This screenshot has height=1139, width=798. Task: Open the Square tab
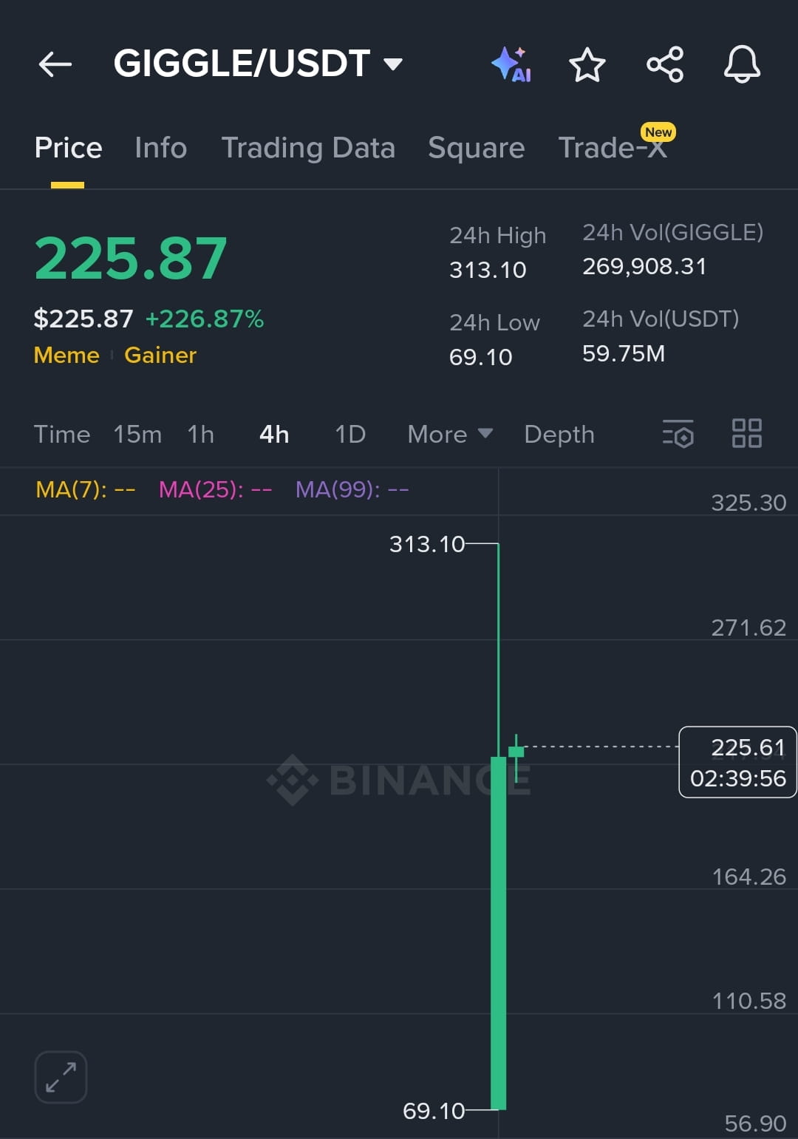pos(477,148)
